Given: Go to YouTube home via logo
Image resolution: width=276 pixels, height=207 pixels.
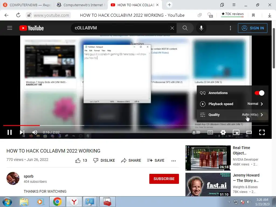Looking at the screenshot, I should 32,28.
